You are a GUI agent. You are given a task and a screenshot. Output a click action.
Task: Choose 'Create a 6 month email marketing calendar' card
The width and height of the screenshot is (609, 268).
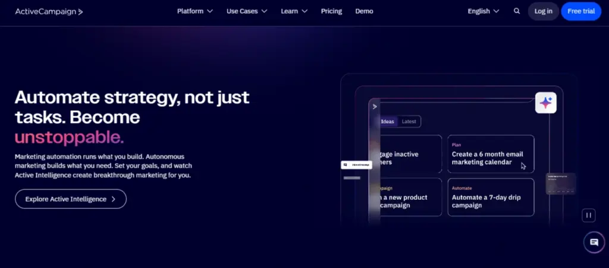coord(491,154)
